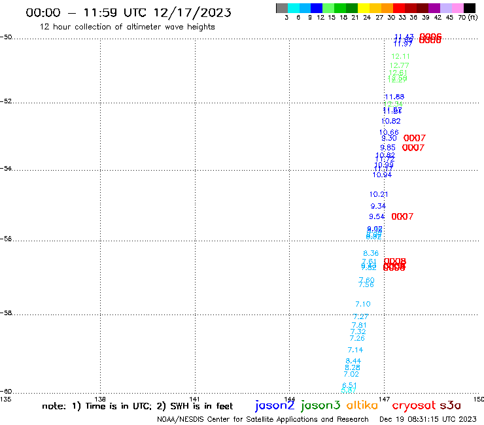The image size is (484, 425).
Task: Click the red 0007 label beside 9.85
Action: pos(413,148)
